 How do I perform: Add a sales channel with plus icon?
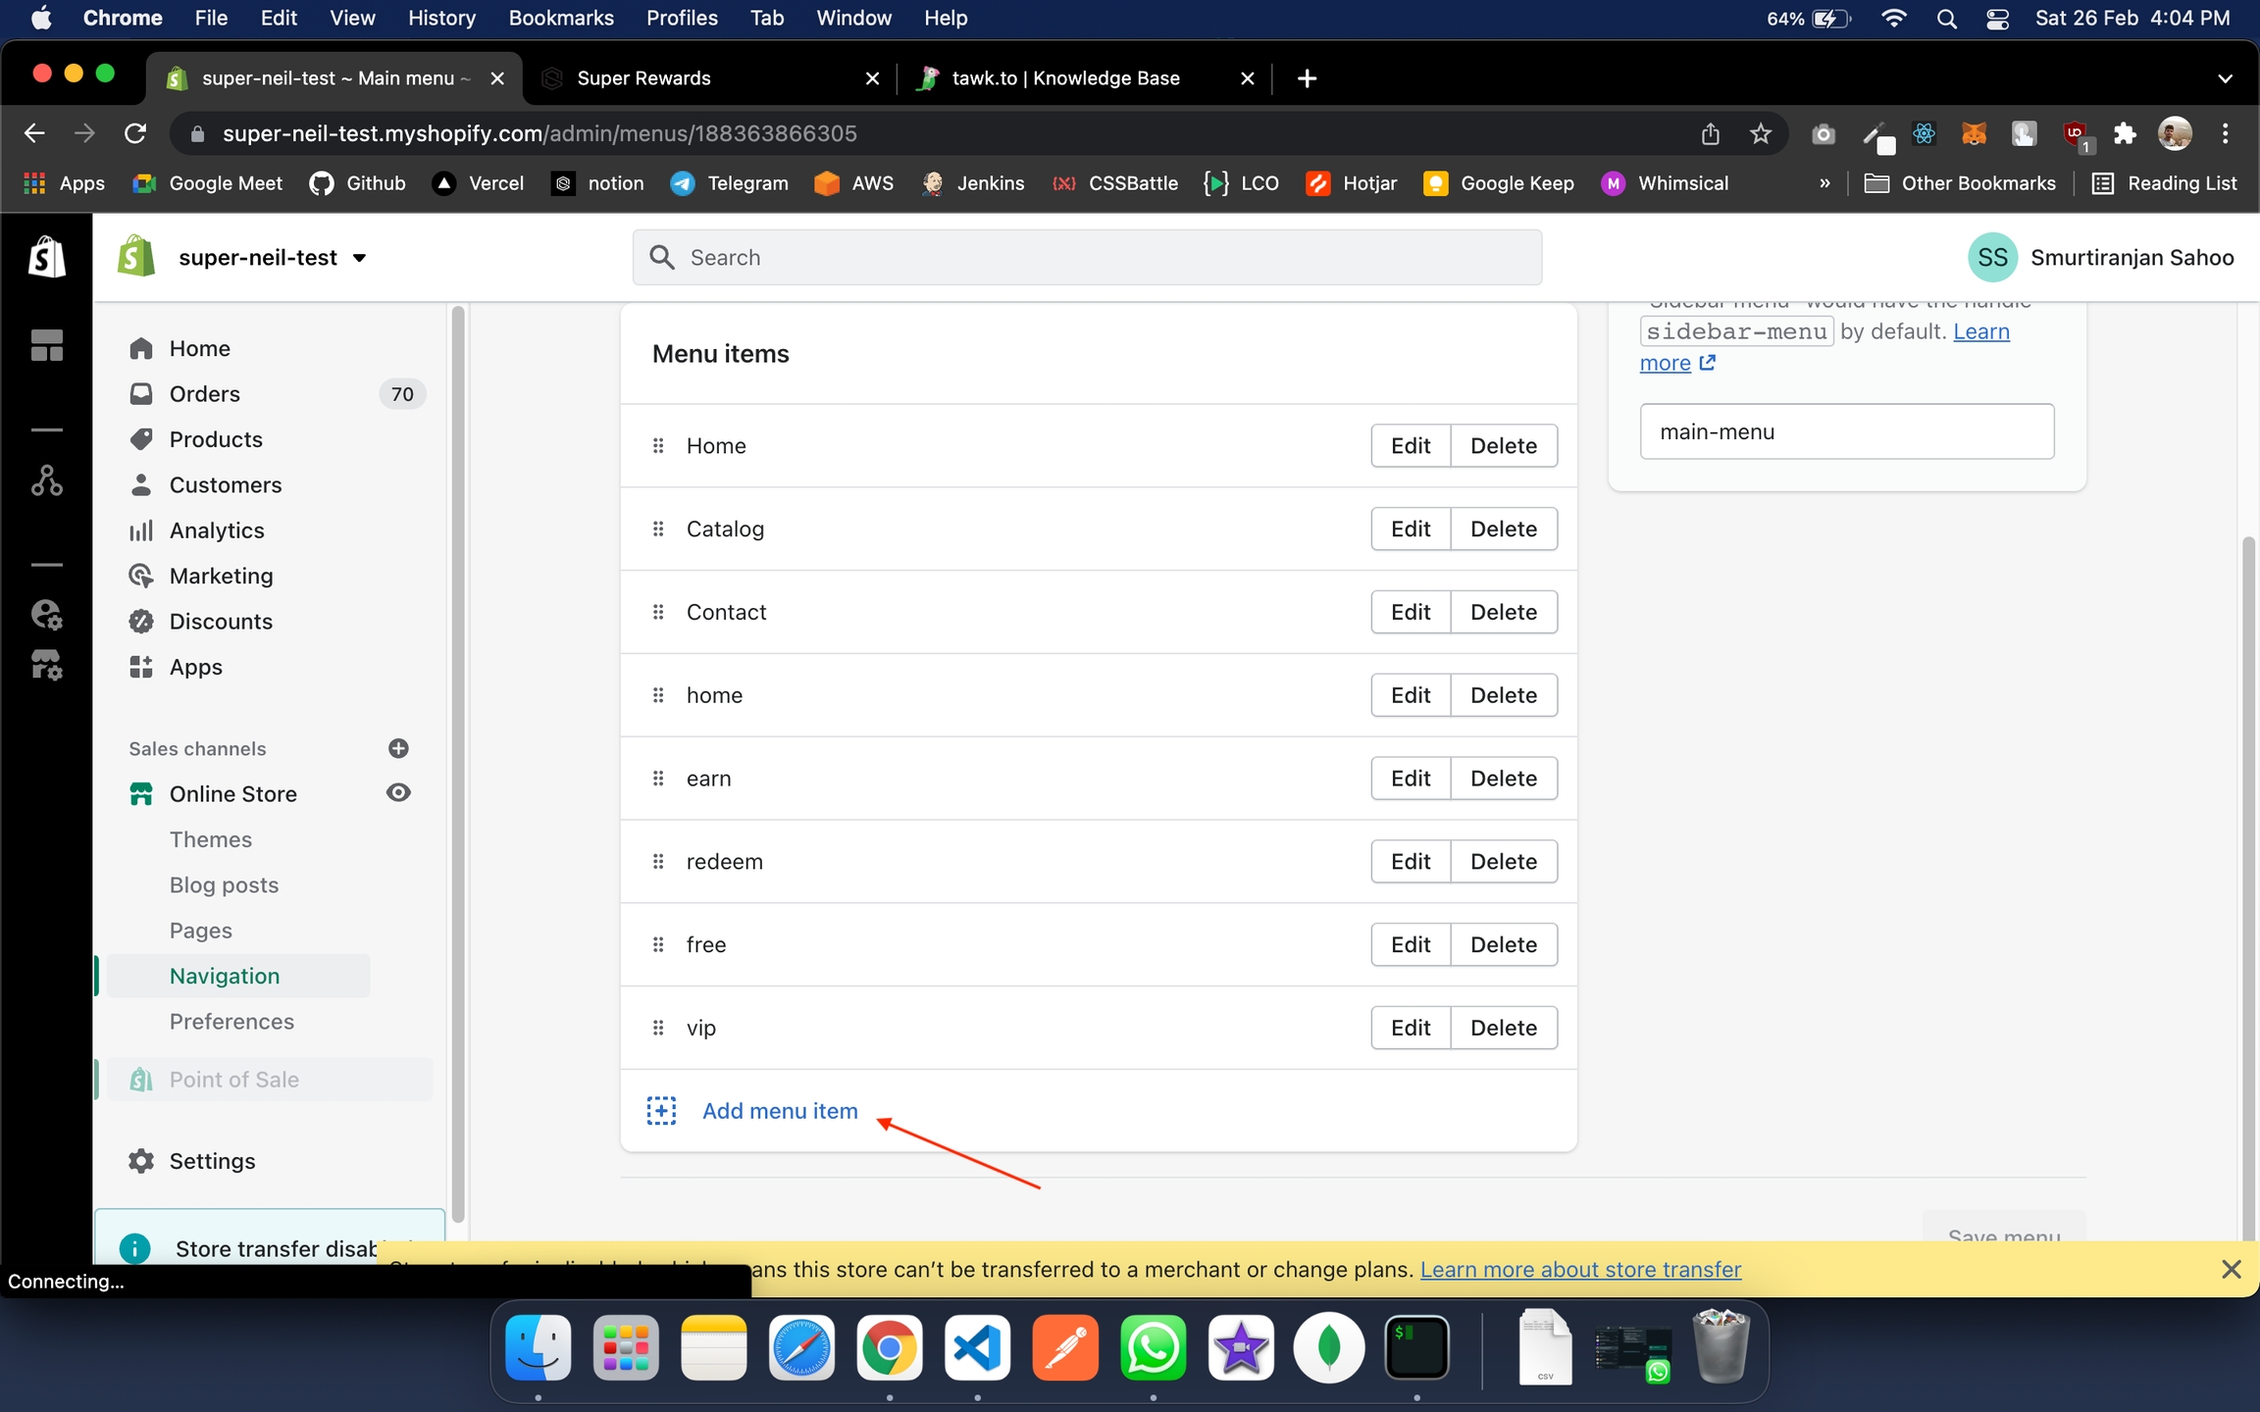pyautogui.click(x=398, y=748)
